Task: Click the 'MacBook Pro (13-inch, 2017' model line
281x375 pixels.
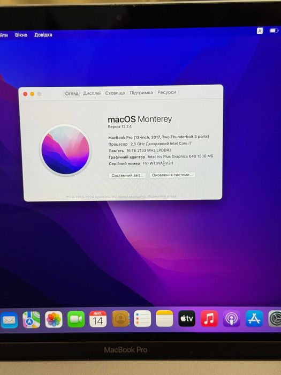Action: pos(158,137)
